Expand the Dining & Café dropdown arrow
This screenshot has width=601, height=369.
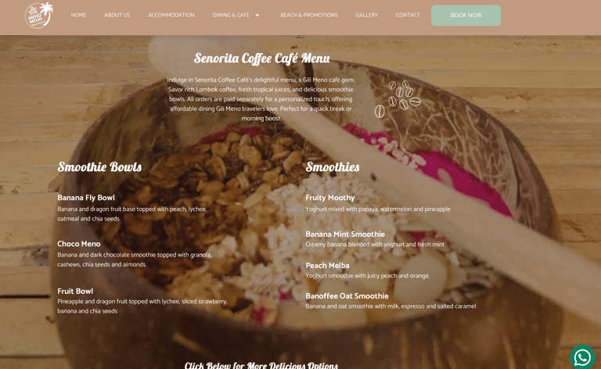click(257, 16)
